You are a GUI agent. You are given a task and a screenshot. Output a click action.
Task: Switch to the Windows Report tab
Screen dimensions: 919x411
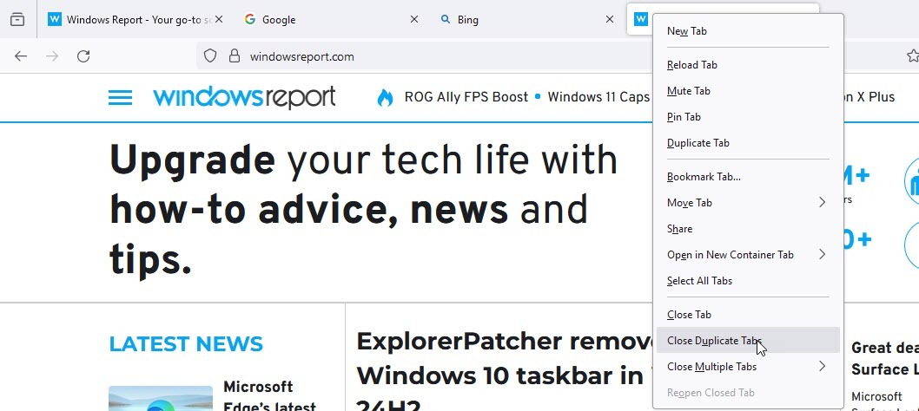click(136, 19)
